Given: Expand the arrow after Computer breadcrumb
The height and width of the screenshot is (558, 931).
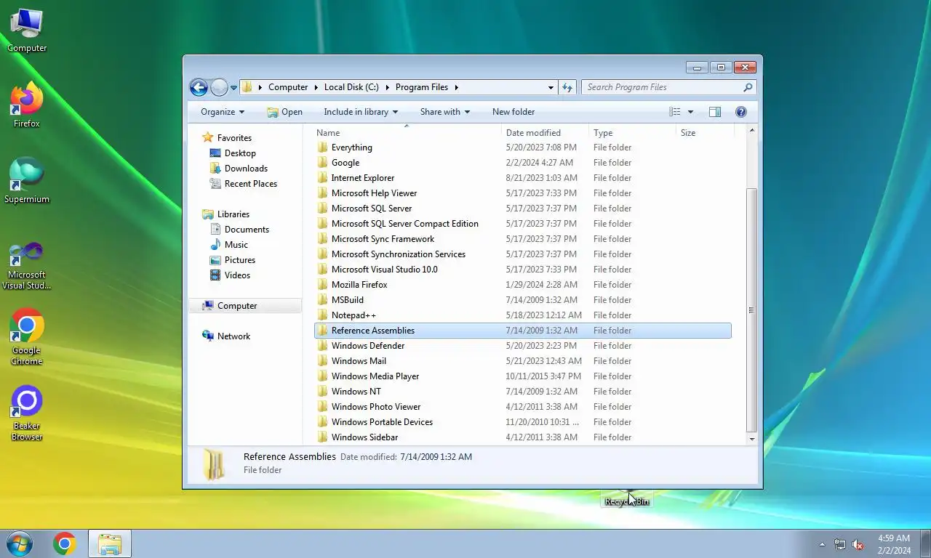Looking at the screenshot, I should [316, 87].
